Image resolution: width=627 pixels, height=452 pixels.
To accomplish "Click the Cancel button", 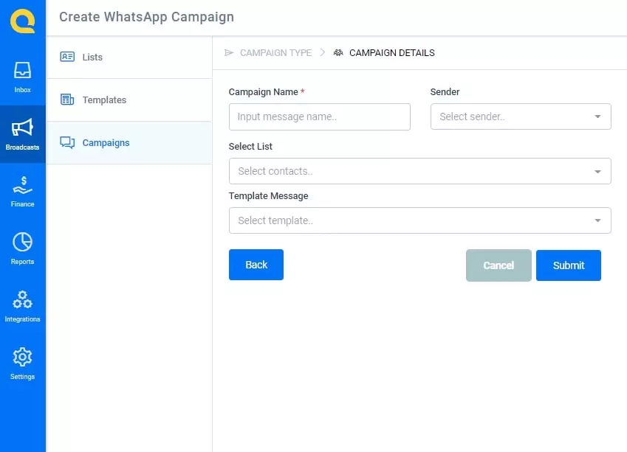I will coord(498,265).
